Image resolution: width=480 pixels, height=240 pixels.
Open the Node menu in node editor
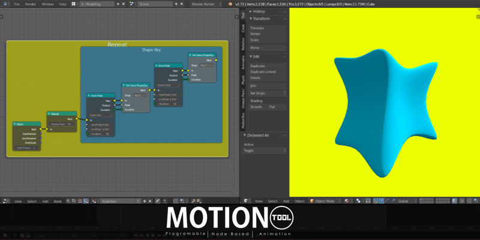coord(58,201)
